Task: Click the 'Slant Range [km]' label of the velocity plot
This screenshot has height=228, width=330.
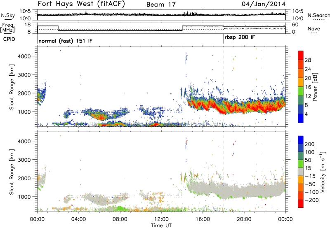Action: click(12, 172)
